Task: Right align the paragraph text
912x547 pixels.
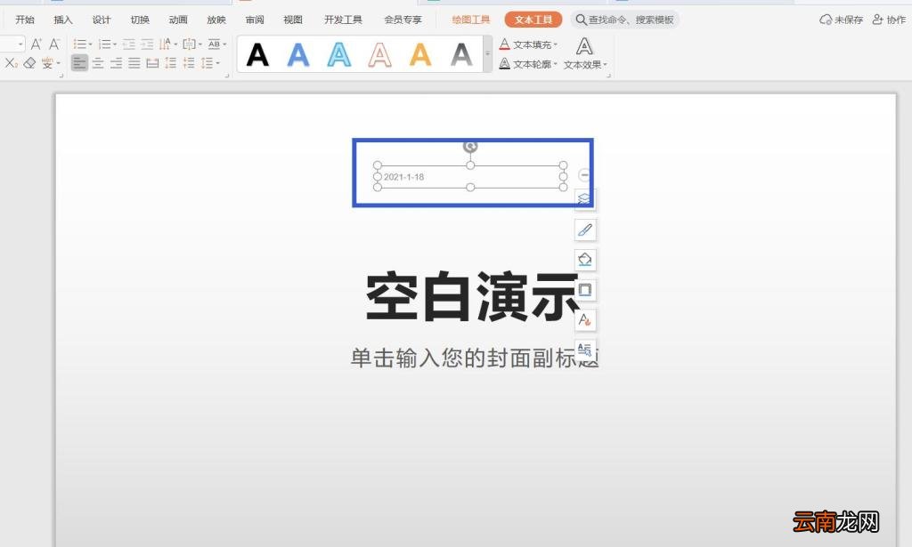Action: click(117, 63)
